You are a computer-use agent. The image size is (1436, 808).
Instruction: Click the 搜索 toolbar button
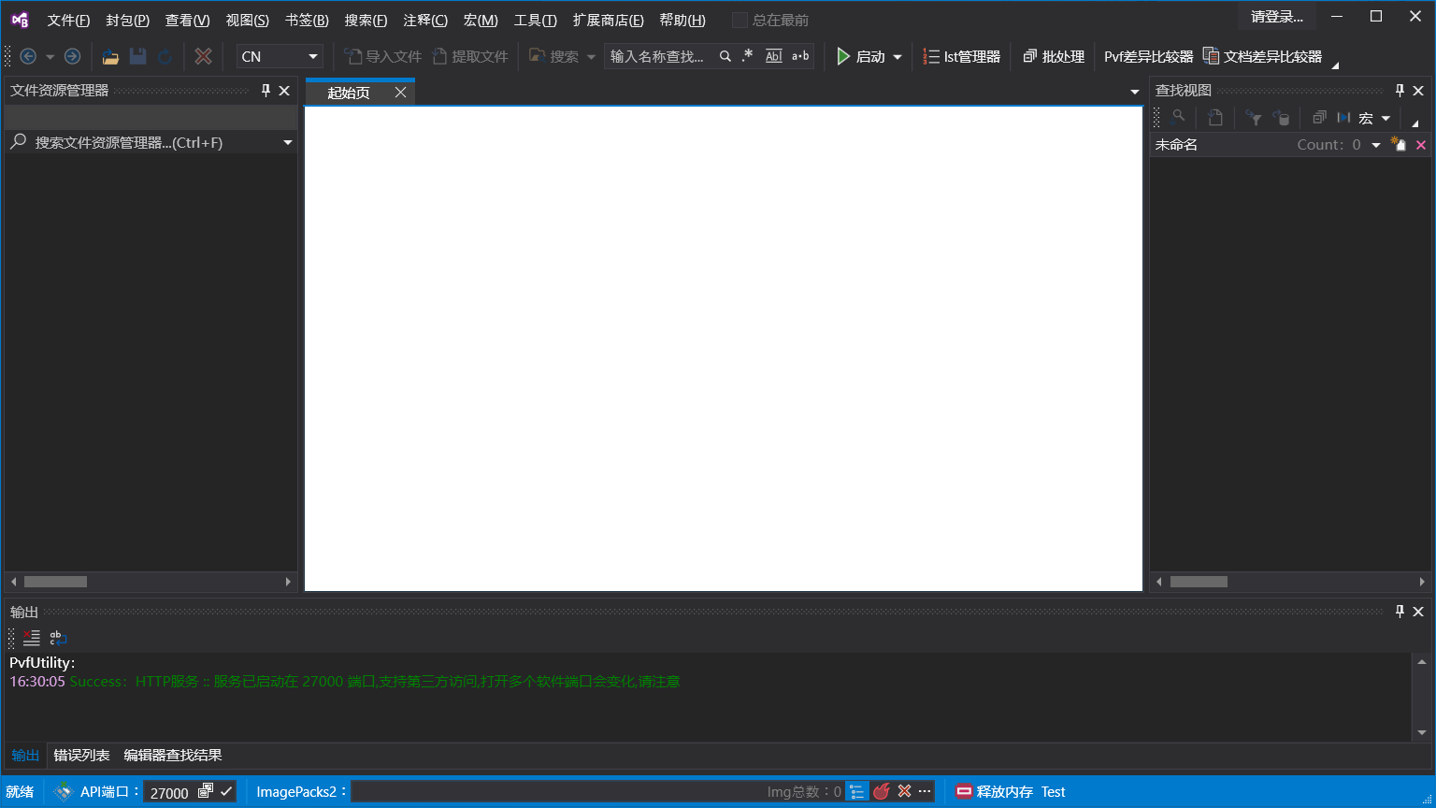[x=554, y=56]
